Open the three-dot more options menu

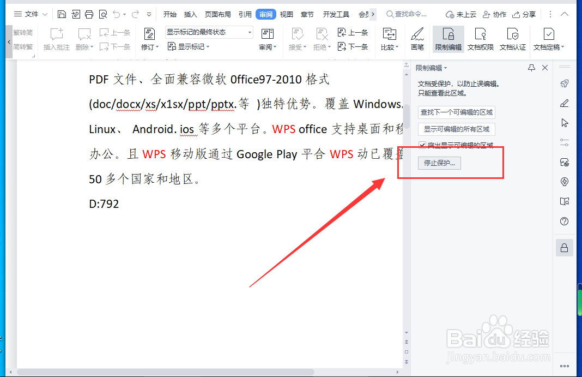click(x=550, y=14)
